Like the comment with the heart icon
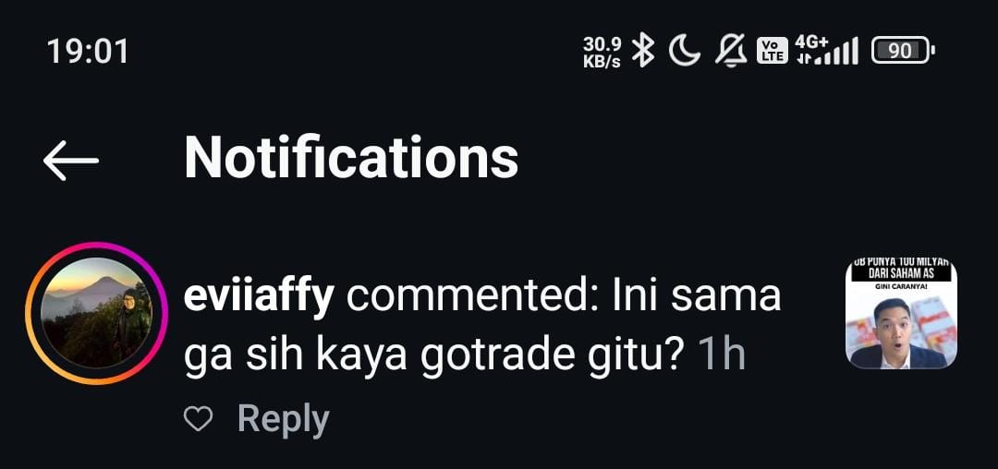The image size is (998, 469). (198, 419)
